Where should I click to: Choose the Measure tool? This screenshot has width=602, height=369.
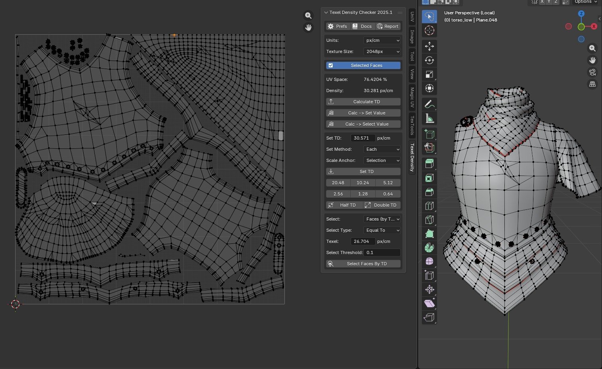[429, 118]
